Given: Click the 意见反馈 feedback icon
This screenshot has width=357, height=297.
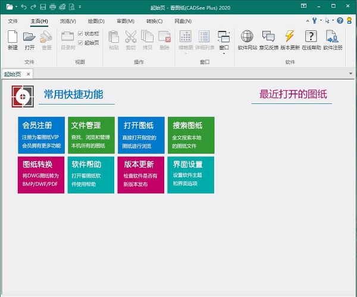Looking at the screenshot, I should (269, 37).
